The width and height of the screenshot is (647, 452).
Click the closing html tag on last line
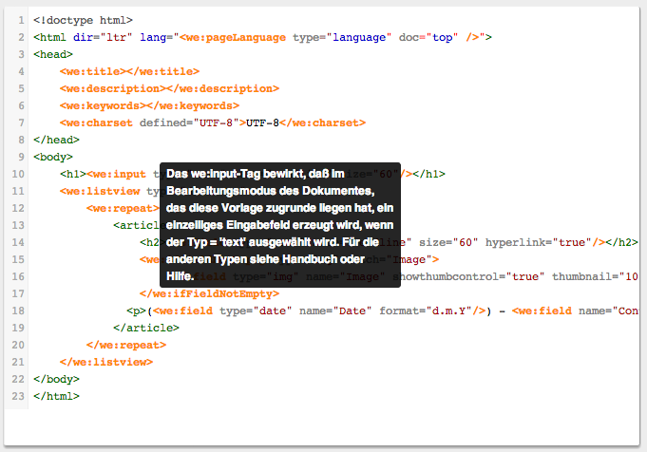(x=56, y=396)
